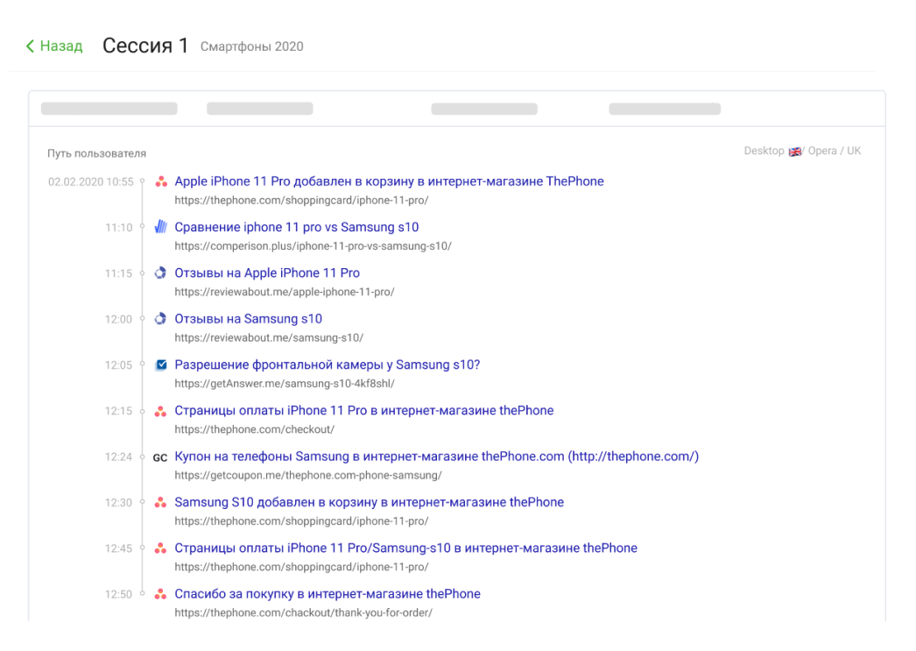Open Разрешение фронтальной камеры у Samsung s10 link
916x651 pixels.
327,364
